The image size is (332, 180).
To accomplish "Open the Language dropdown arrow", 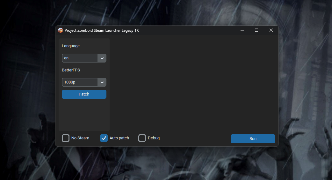I will coord(102,58).
